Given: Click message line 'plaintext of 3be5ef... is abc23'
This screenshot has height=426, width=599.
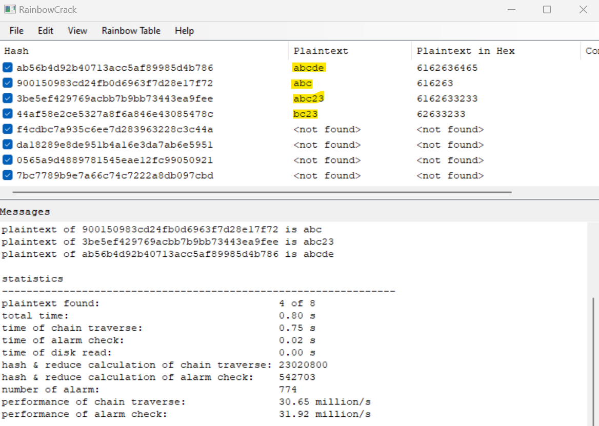Looking at the screenshot, I should coord(168,242).
